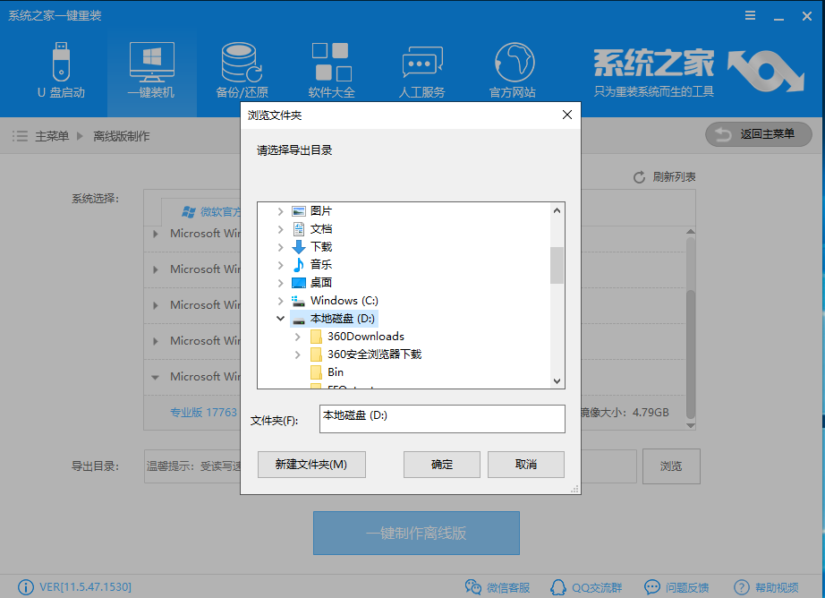Collapse the 本地磁盘 (D:) tree node
The height and width of the screenshot is (598, 825).
[x=280, y=318]
